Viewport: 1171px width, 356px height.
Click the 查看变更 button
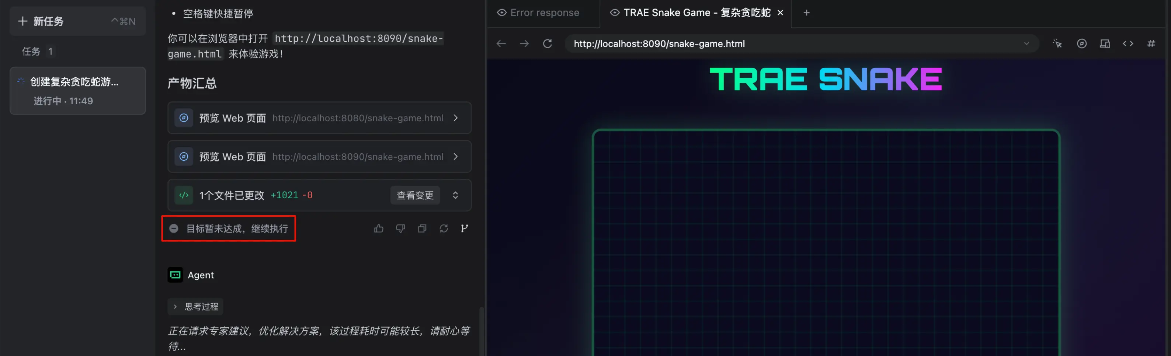pyautogui.click(x=415, y=195)
